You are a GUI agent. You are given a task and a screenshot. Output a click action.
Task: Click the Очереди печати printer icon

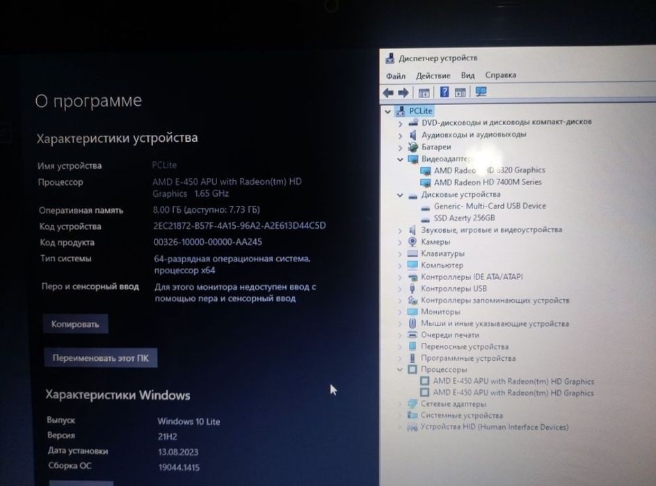(413, 334)
